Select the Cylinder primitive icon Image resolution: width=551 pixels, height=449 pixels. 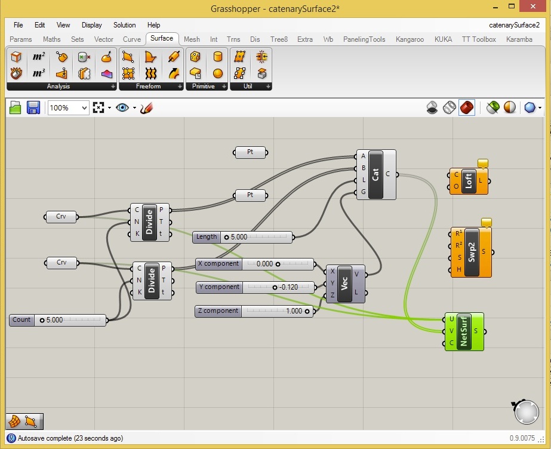click(218, 57)
